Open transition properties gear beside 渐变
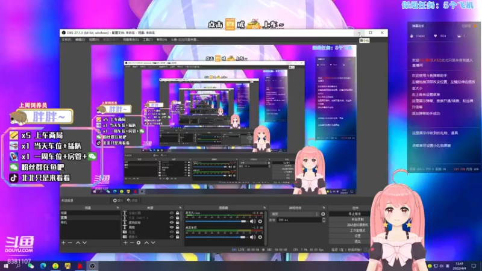 point(323,214)
